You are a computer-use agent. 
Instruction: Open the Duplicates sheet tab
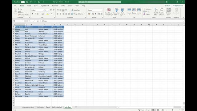coord(40,107)
